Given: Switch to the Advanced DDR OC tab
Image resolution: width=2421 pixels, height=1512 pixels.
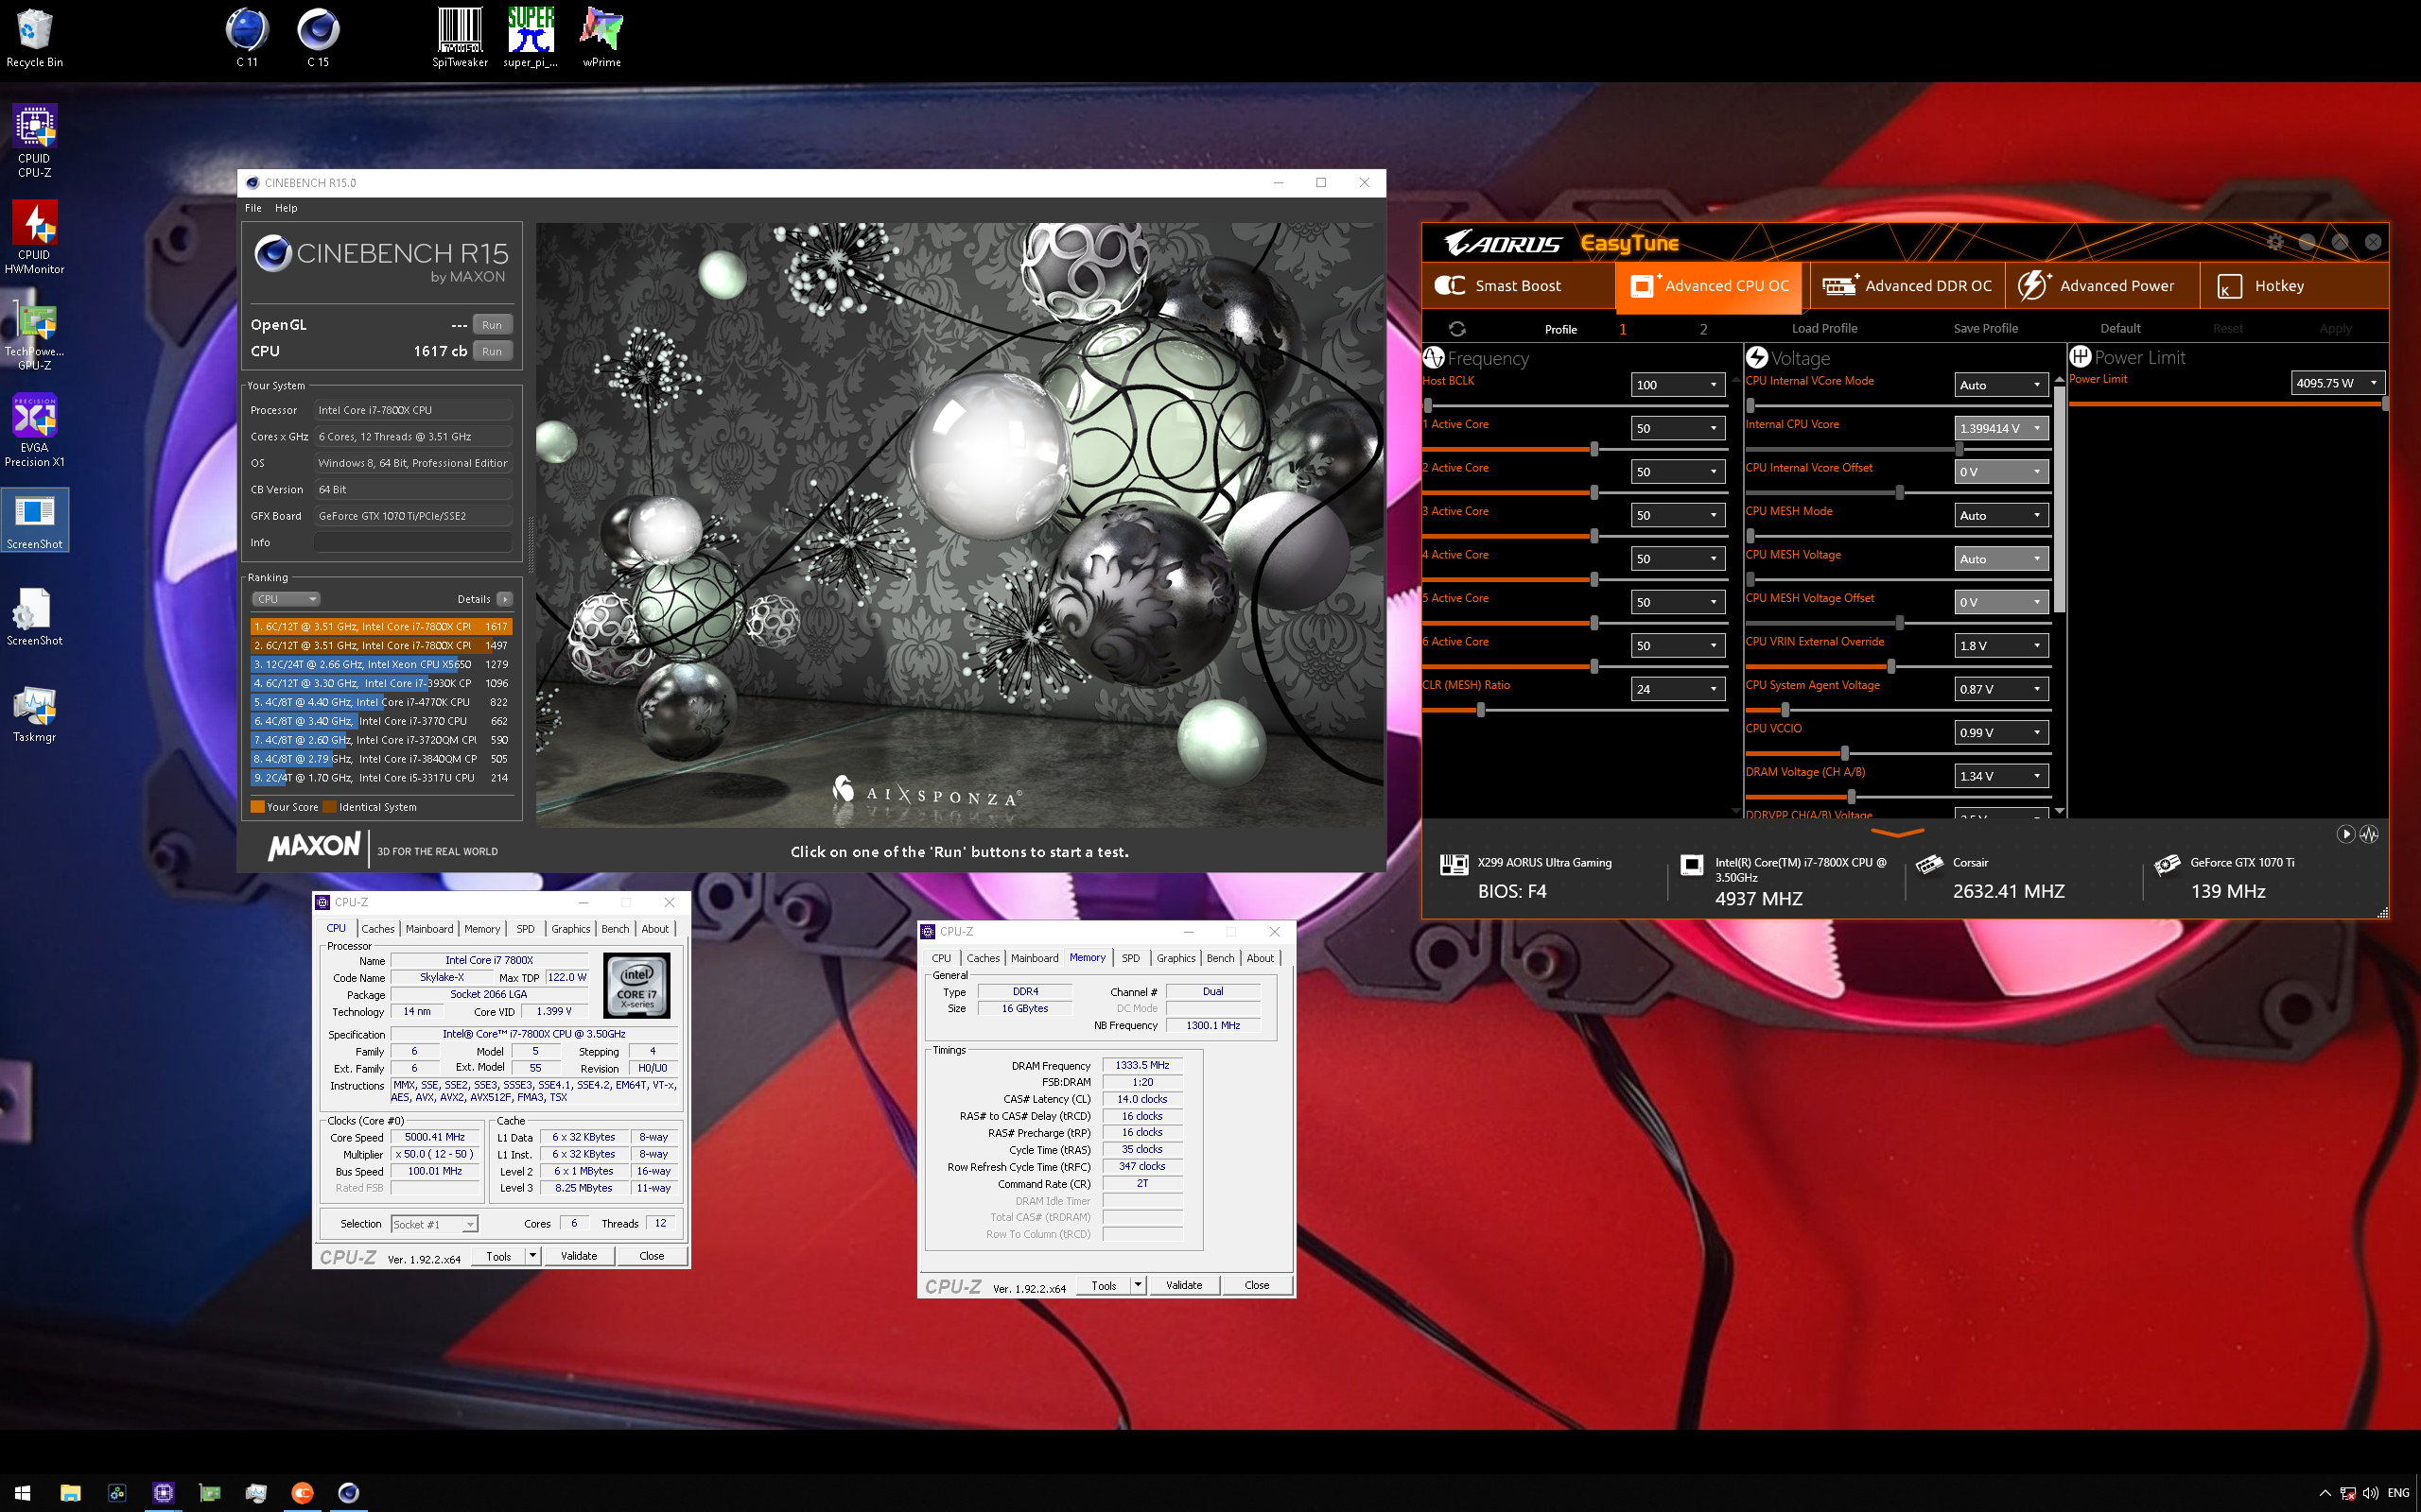Looking at the screenshot, I should tap(1907, 286).
